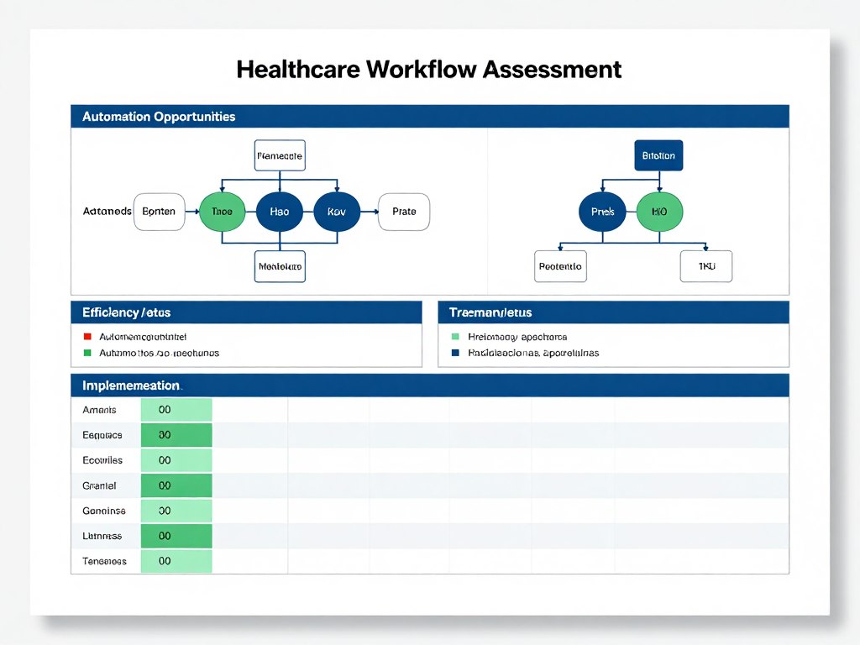
Task: Select the dark blue Hao node
Action: click(x=280, y=212)
